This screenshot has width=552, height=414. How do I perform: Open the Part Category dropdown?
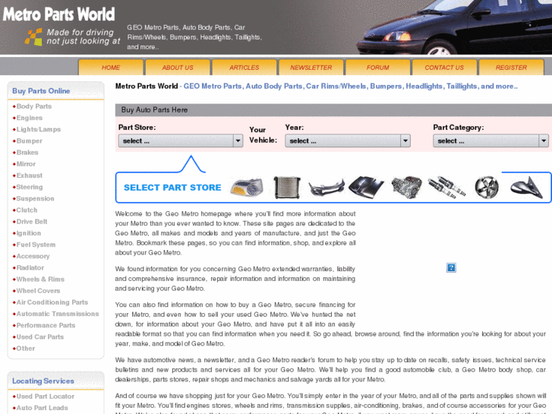(x=490, y=141)
